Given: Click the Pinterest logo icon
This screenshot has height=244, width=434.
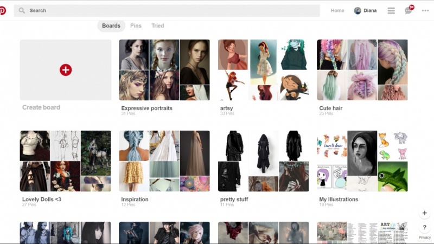Looking at the screenshot, I should tap(3, 11).
